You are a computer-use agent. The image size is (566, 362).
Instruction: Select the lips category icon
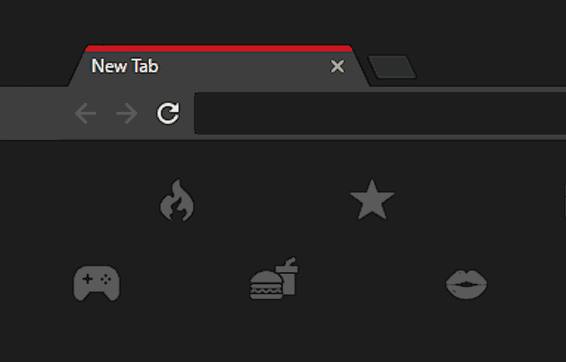467,284
